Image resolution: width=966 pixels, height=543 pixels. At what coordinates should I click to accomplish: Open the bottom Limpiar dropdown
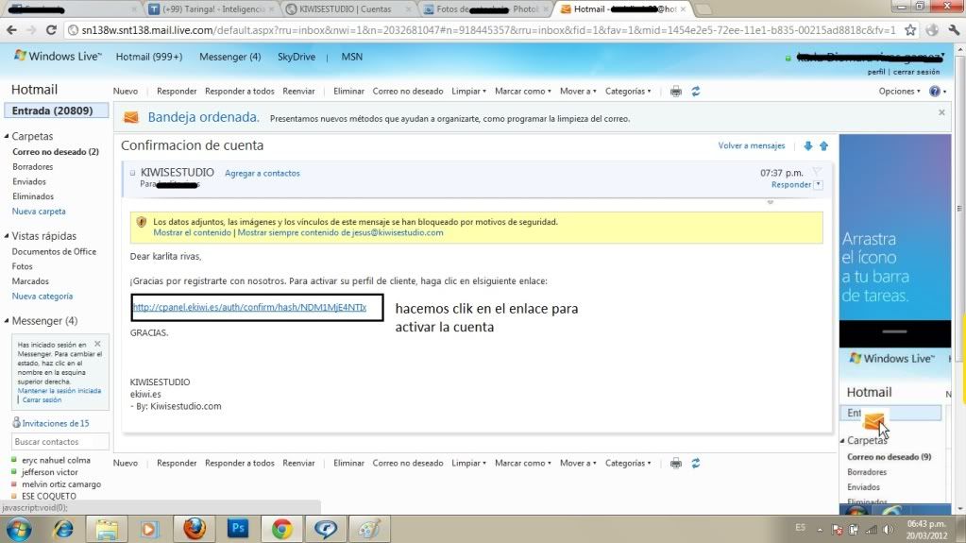pos(468,463)
